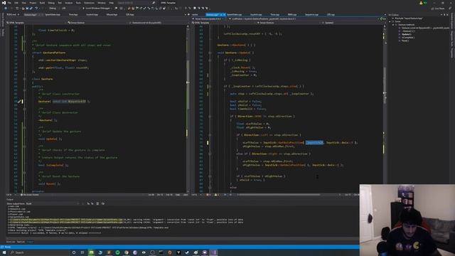Open the Windows Start menu
The width and height of the screenshot is (455, 256).
(4, 252)
